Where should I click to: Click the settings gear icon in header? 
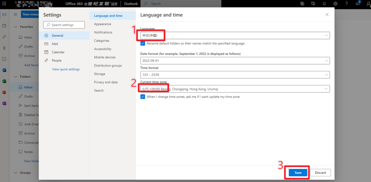click(x=335, y=4)
